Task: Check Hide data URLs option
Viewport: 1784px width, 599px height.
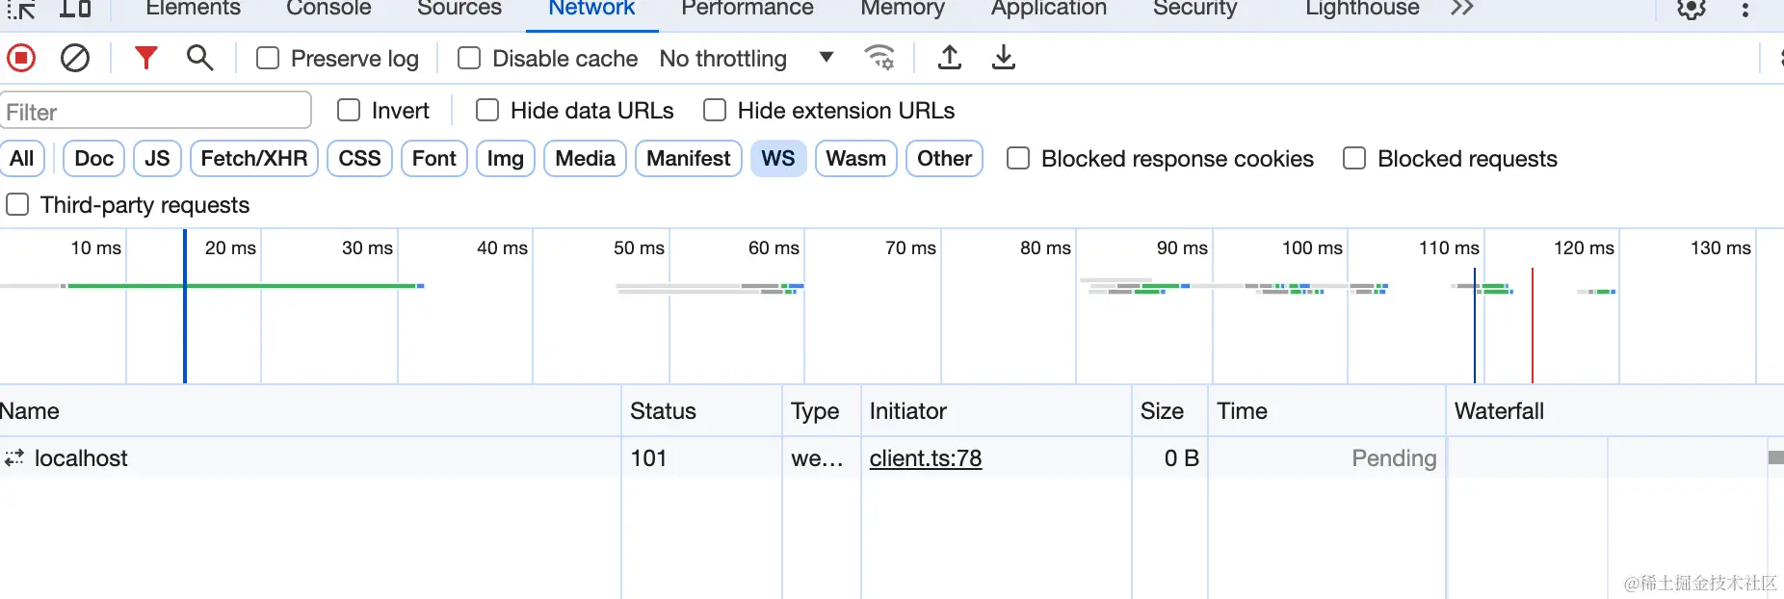Action: (x=487, y=111)
